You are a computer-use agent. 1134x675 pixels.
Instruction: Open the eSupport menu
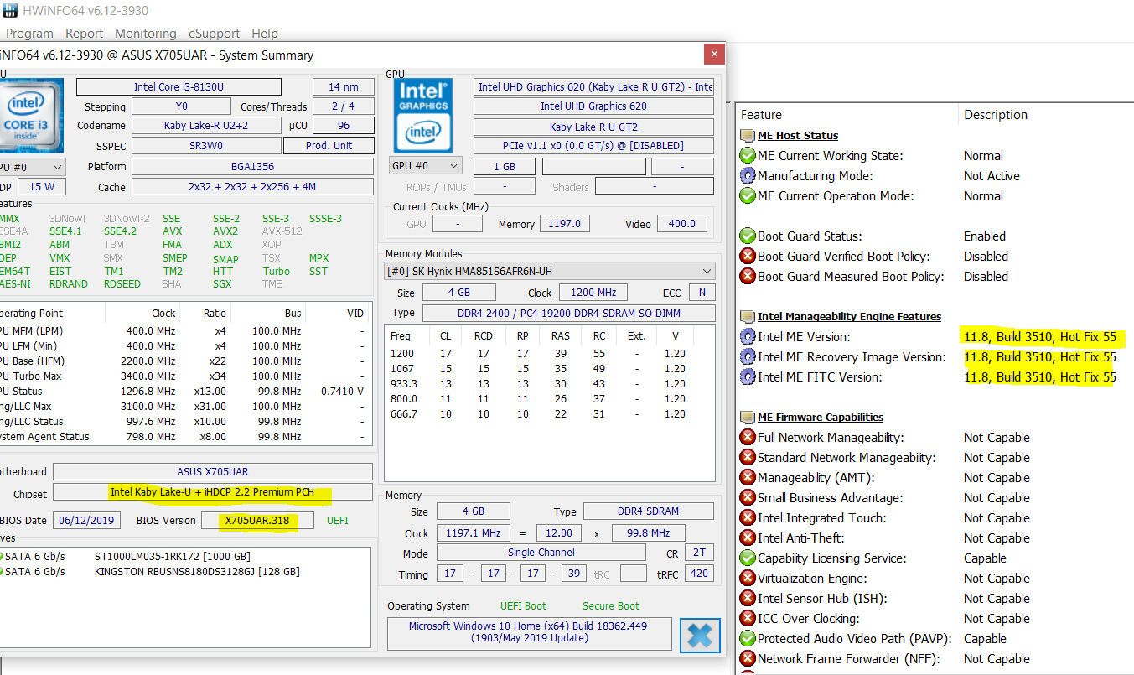(x=214, y=34)
